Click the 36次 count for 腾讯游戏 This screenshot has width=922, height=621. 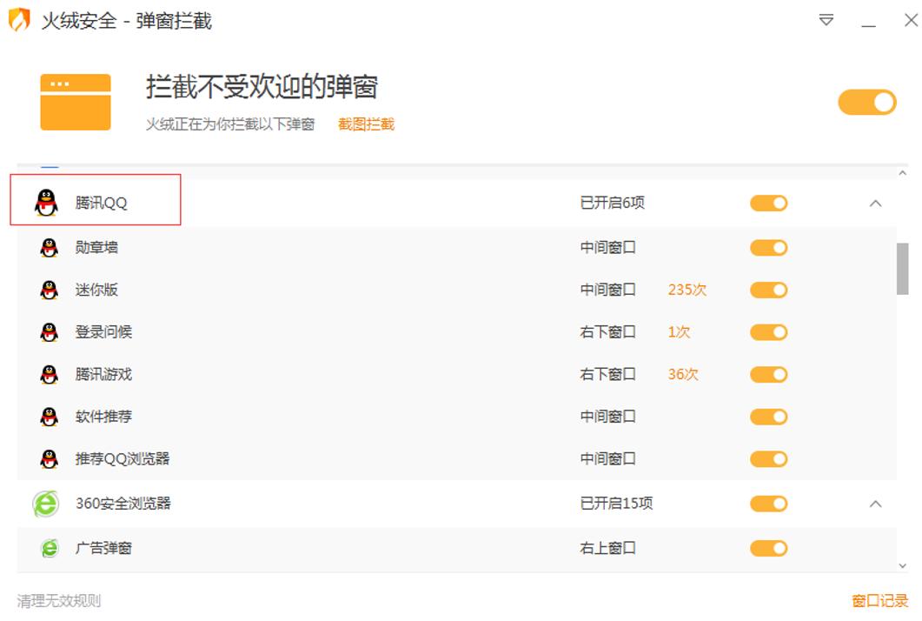pyautogui.click(x=681, y=374)
